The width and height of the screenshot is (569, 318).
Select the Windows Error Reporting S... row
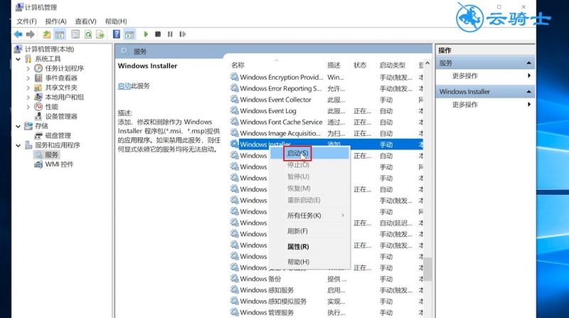click(326, 88)
